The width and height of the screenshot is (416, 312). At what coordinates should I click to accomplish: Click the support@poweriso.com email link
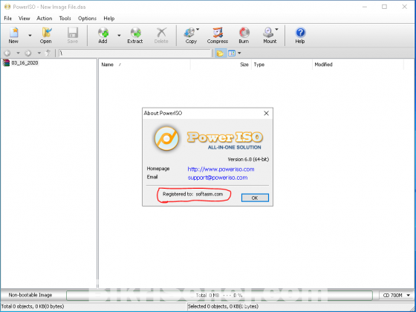coord(218,178)
